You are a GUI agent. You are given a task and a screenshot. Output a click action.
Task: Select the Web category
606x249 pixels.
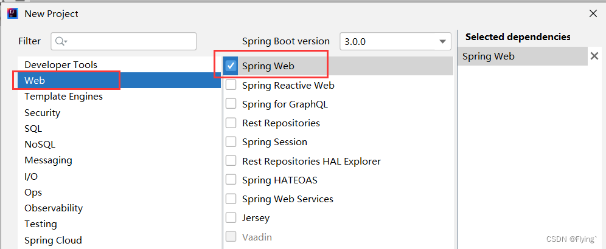click(120, 80)
